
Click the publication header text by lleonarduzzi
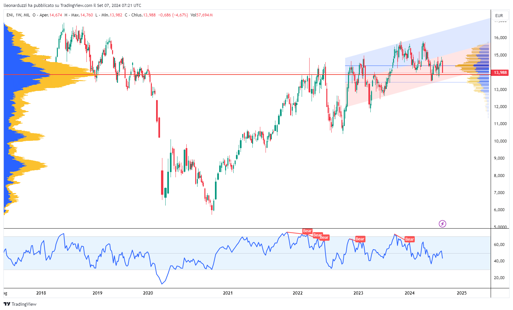pos(72,5)
